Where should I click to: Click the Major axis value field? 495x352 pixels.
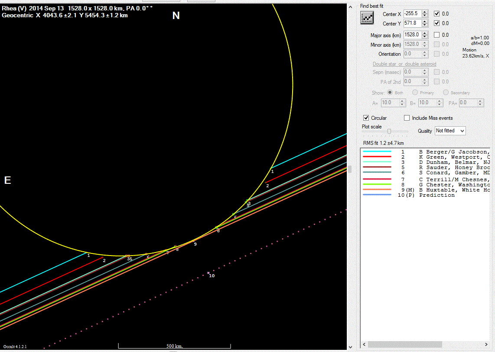point(413,35)
